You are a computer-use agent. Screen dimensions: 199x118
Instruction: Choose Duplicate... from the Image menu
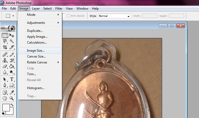[40, 31]
